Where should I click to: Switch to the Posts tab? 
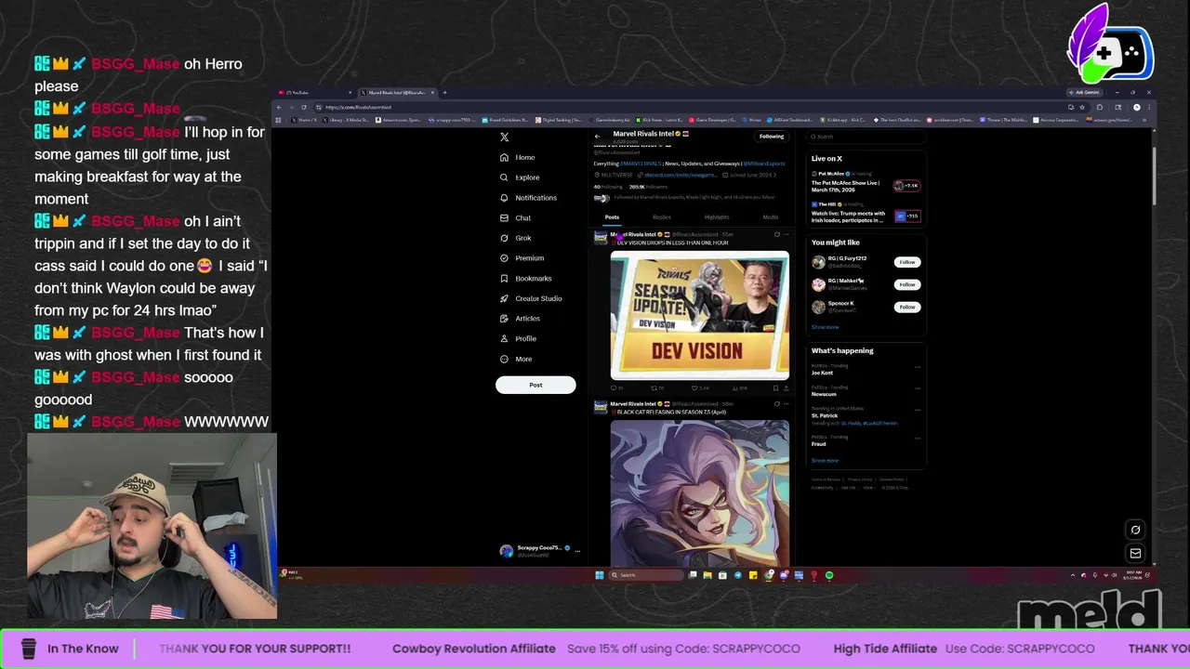pyautogui.click(x=612, y=217)
